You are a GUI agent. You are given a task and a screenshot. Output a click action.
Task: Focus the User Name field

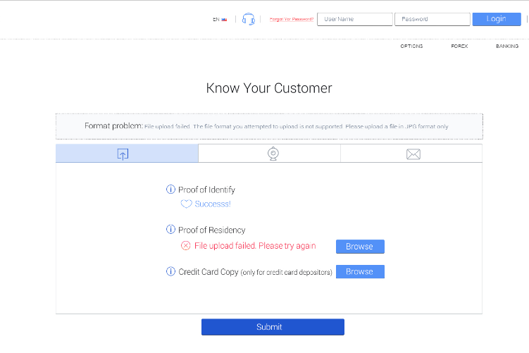[355, 19]
